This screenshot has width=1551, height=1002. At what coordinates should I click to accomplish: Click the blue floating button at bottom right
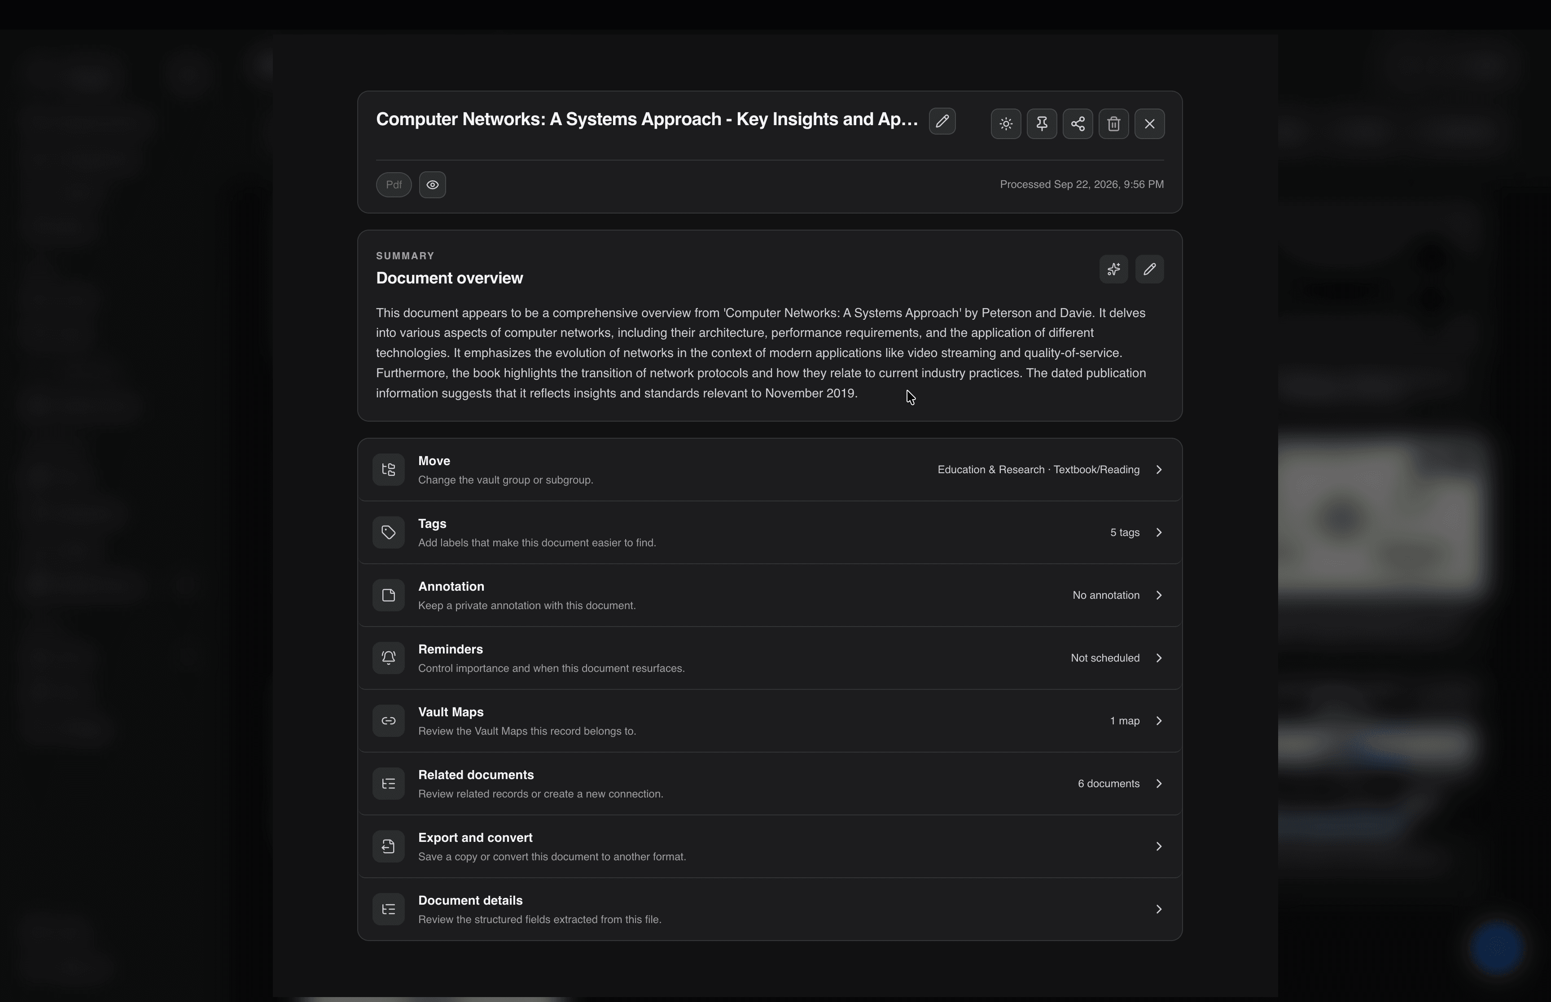[x=1497, y=949]
